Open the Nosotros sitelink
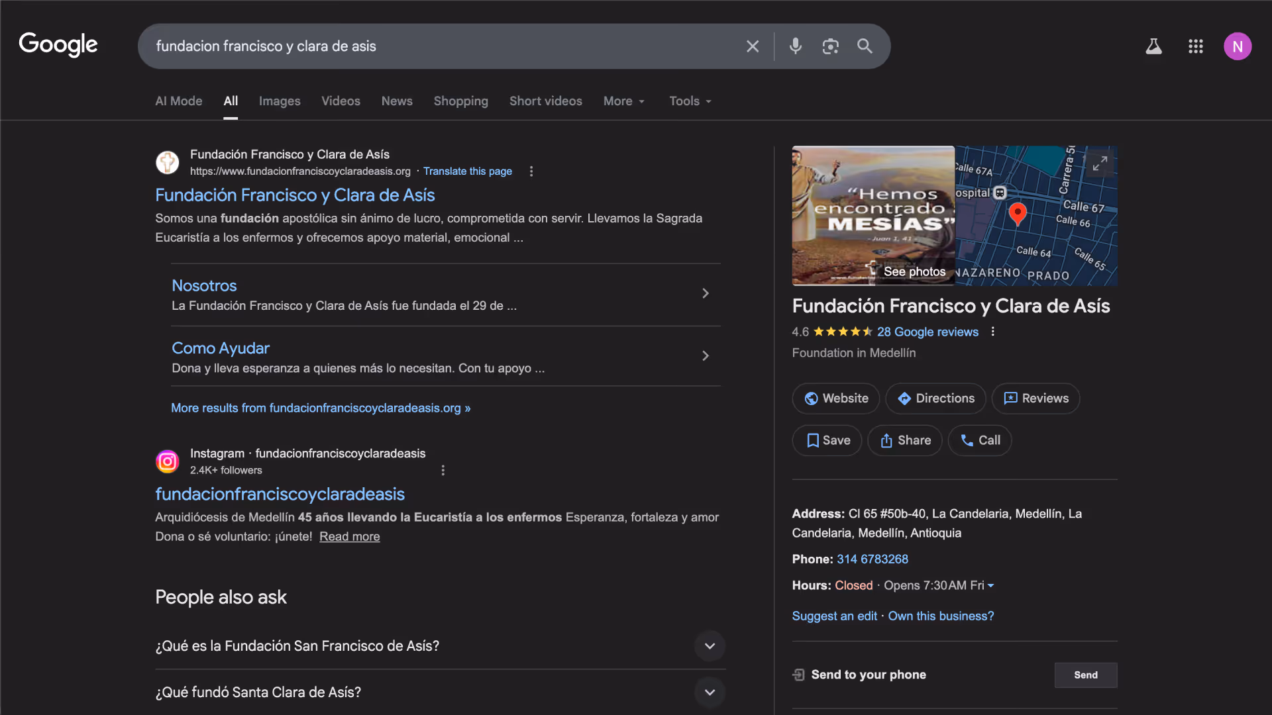 coord(204,286)
